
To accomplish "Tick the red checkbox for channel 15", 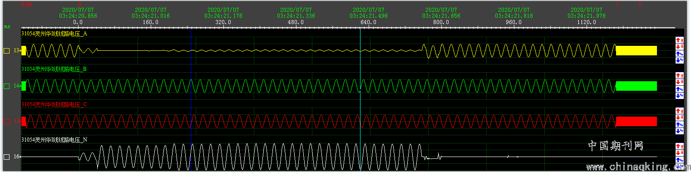I will [x=6, y=121].
